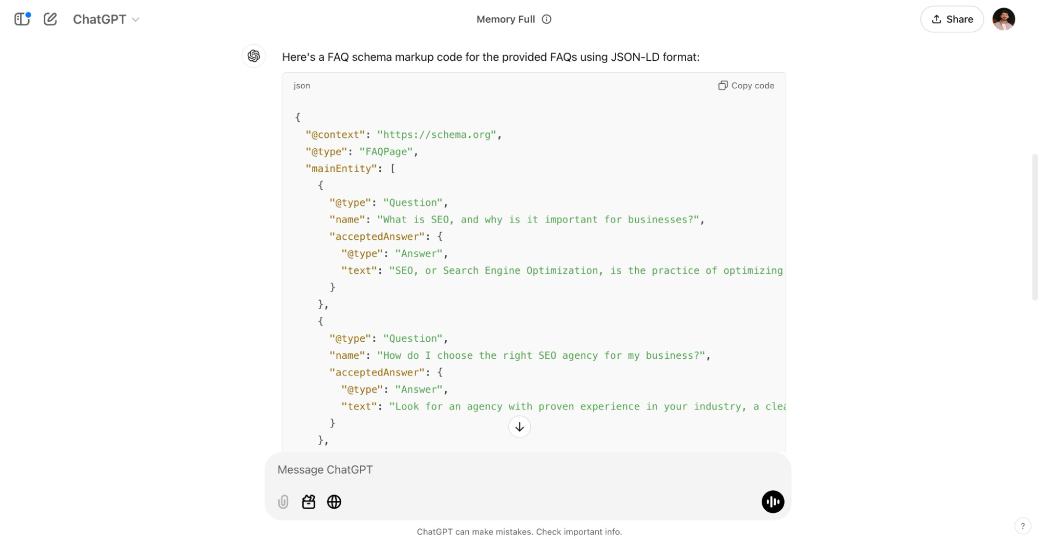The height and width of the screenshot is (543, 1040).
Task: View memory info via the info icon
Action: 546,19
